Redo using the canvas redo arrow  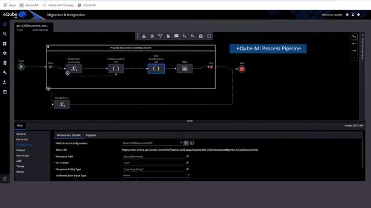click(x=354, y=51)
